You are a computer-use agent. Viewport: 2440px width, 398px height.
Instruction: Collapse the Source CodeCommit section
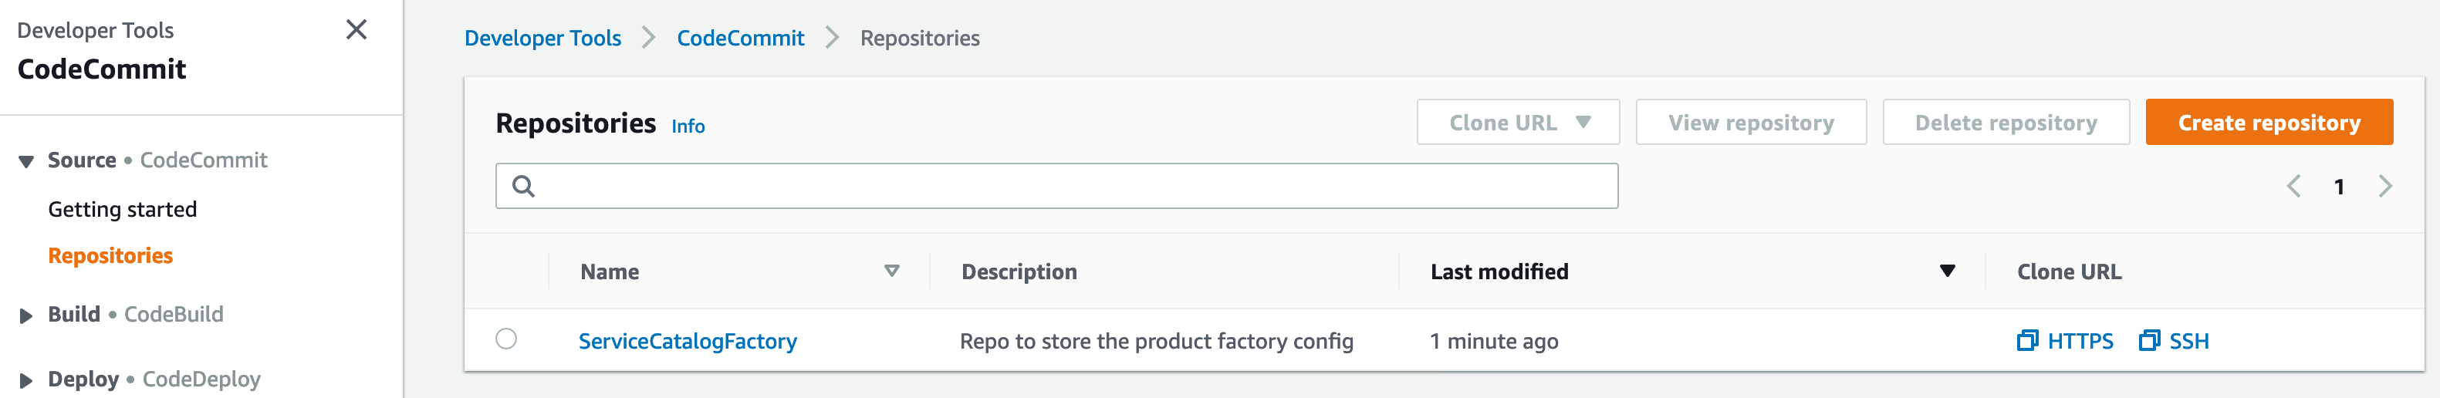pyautogui.click(x=26, y=162)
